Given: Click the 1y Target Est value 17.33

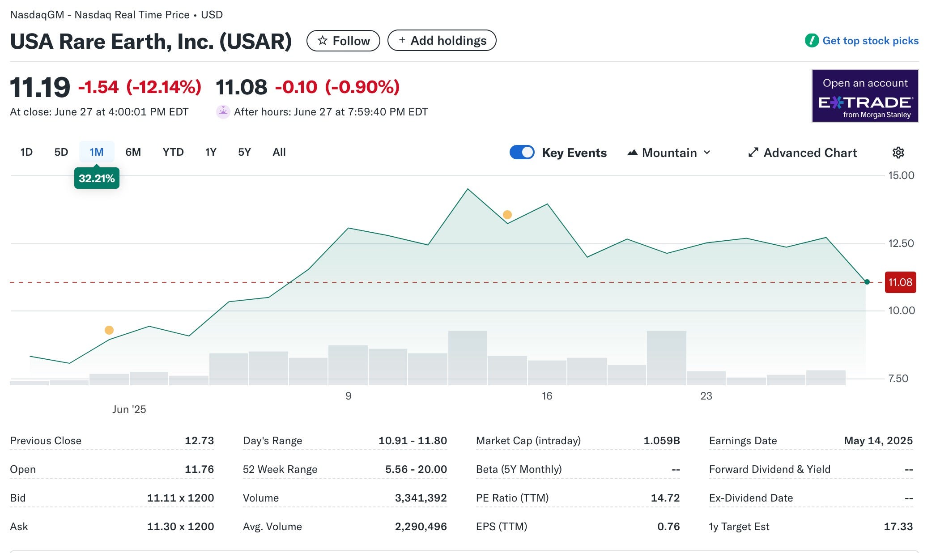Looking at the screenshot, I should pyautogui.click(x=898, y=527).
